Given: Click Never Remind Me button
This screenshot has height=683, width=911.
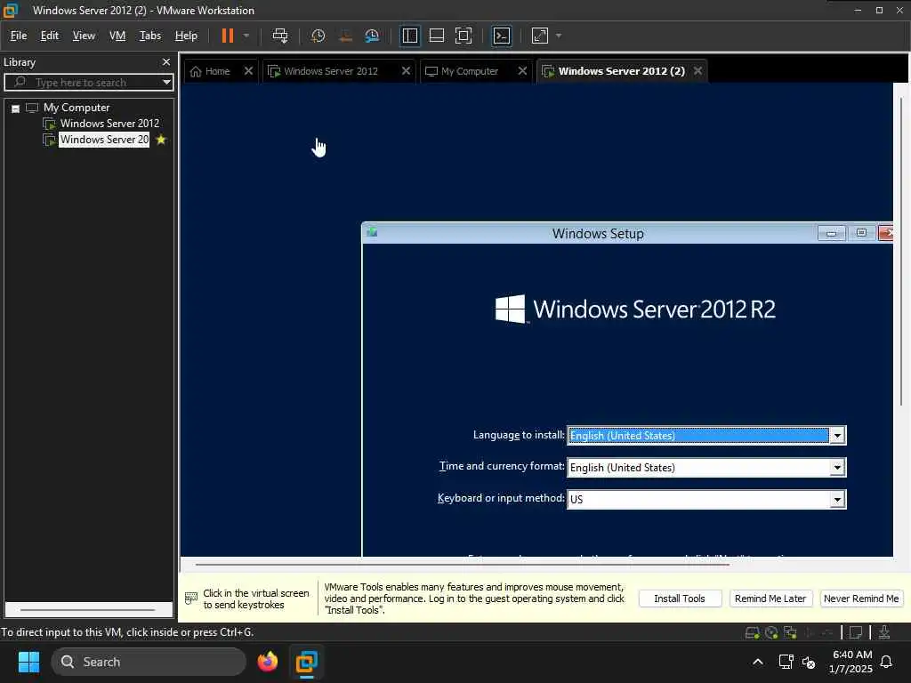Looking at the screenshot, I should point(861,599).
